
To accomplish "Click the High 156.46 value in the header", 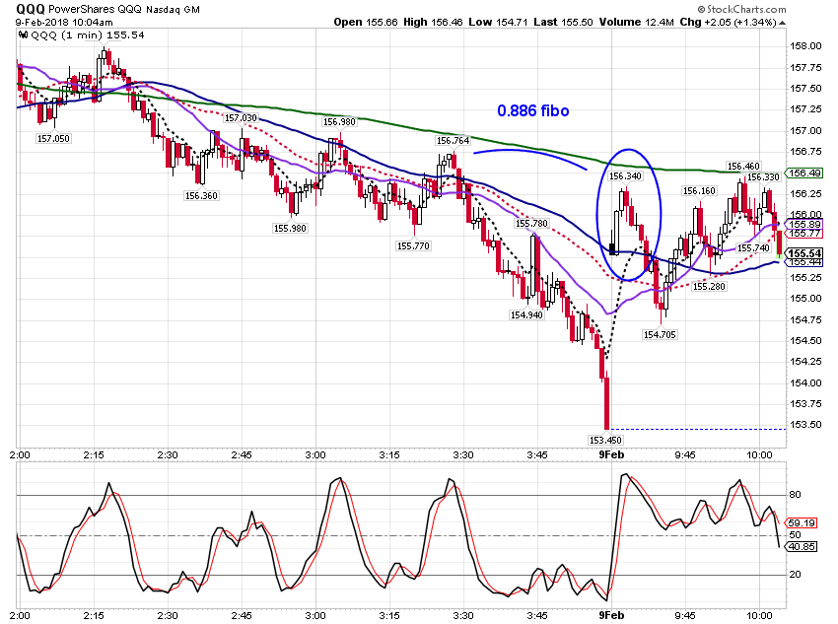I will (433, 22).
